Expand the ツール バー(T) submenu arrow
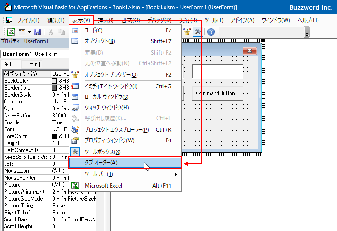 [176, 174]
